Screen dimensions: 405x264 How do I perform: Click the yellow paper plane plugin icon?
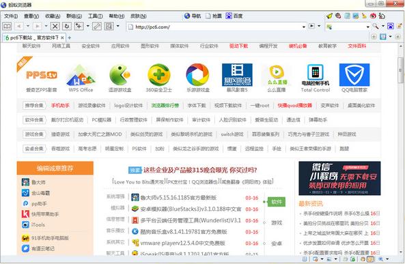click(x=329, y=16)
